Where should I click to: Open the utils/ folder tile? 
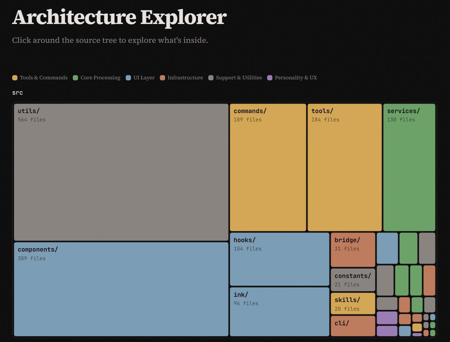tap(121, 172)
